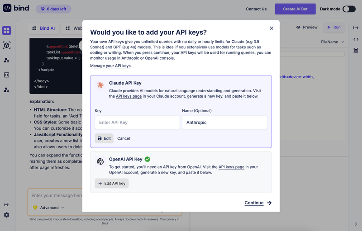Screen dimensions: 362x231
Task: Open the code file icon in the sidebar
Action: (6, 75)
